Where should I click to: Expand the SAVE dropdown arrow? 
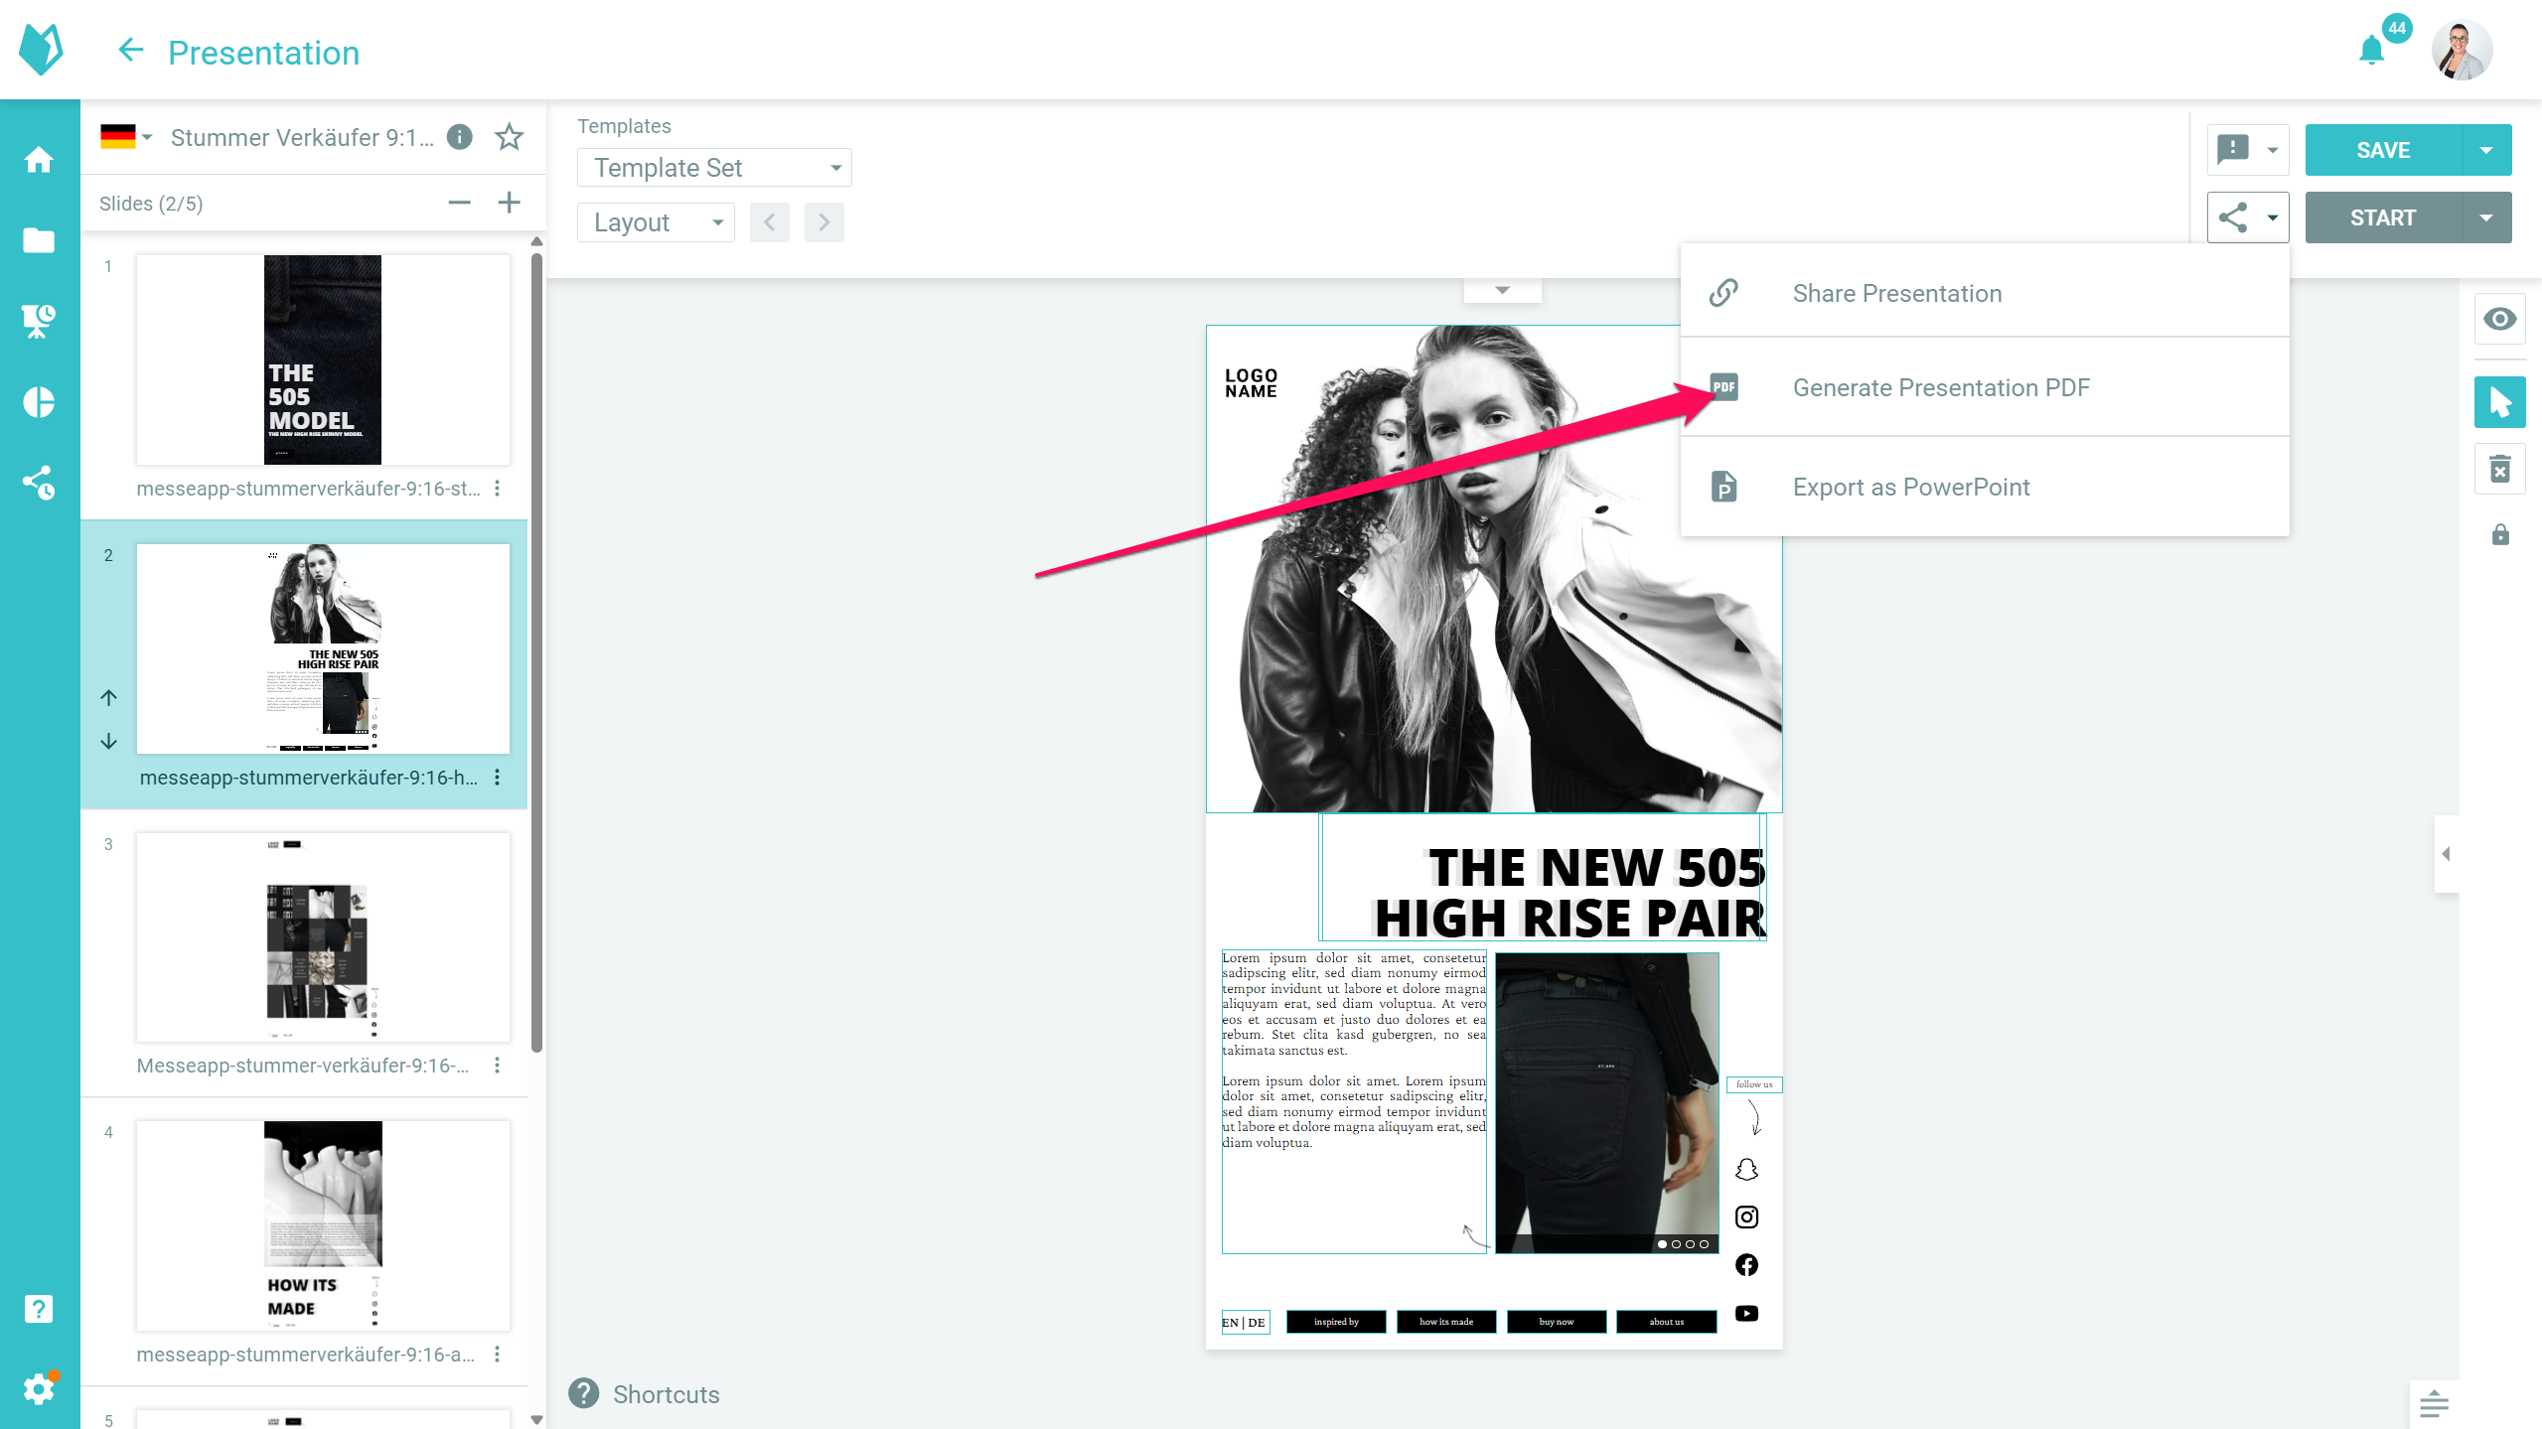coord(2486,150)
